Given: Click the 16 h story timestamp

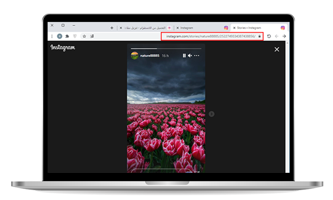Looking at the screenshot, I should pyautogui.click(x=165, y=56).
